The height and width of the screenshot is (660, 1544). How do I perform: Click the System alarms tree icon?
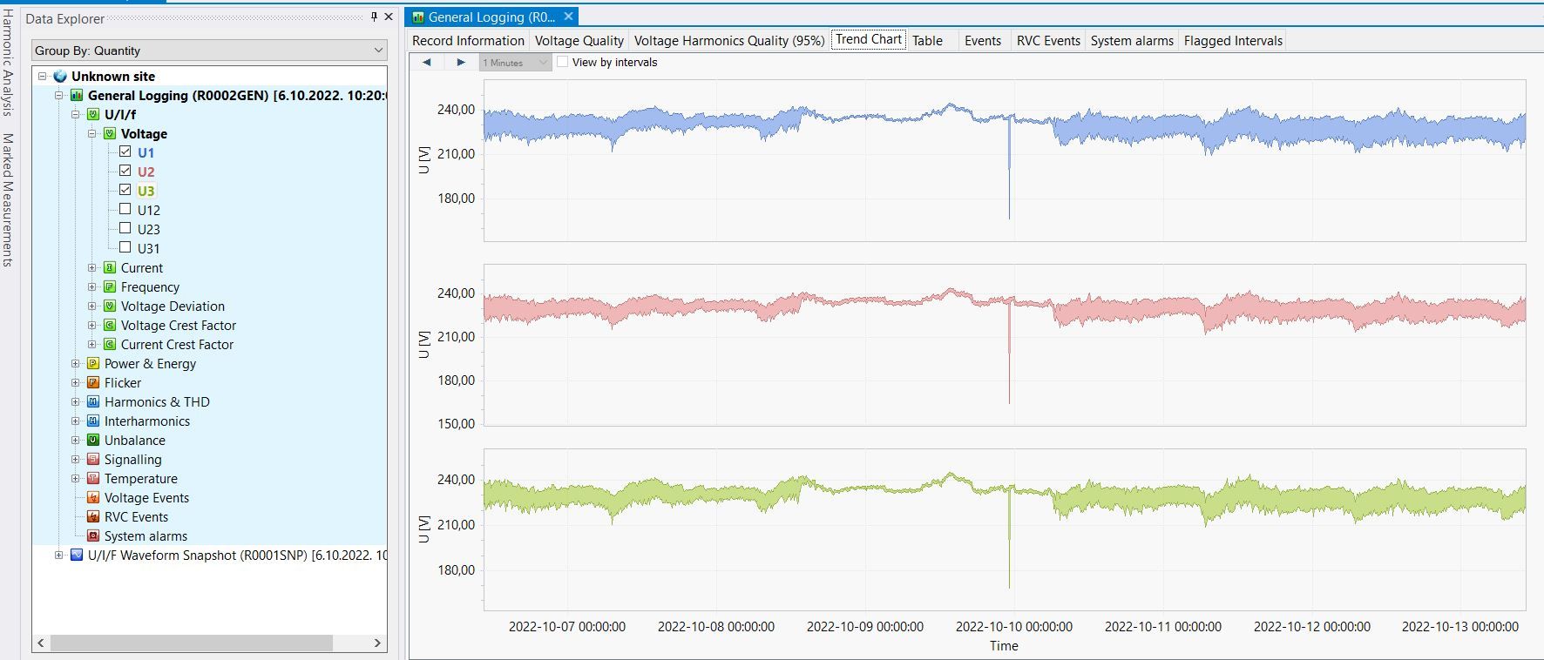coord(93,535)
